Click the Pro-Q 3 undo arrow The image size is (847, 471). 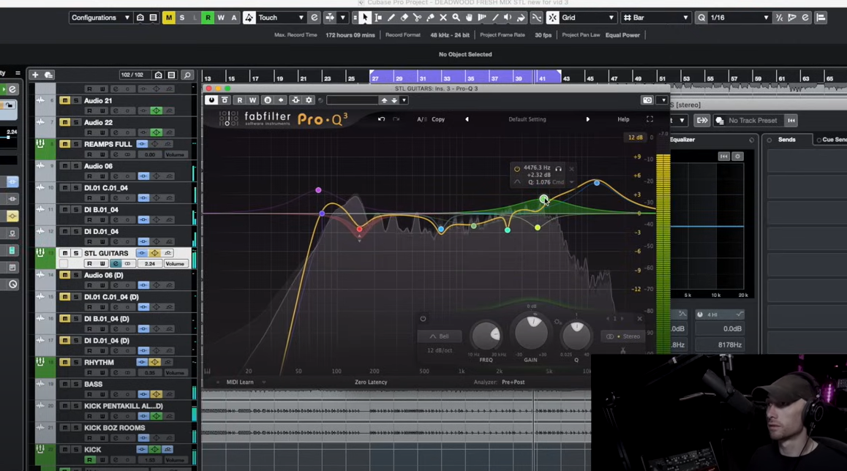point(381,119)
